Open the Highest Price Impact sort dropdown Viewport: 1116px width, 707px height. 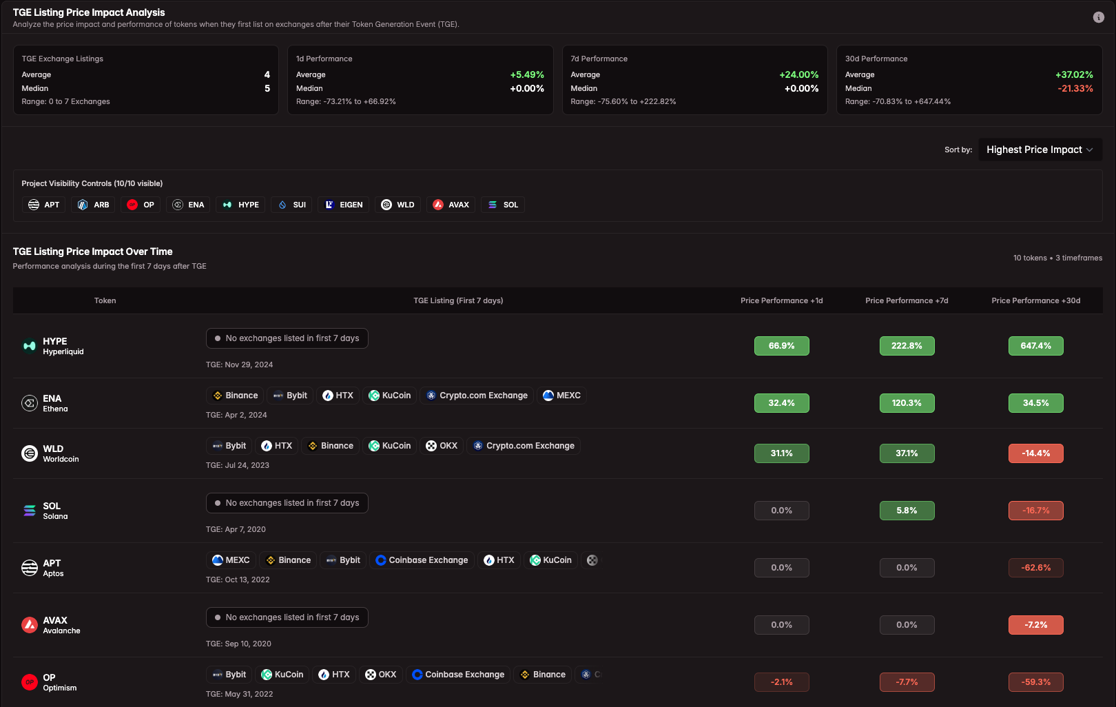1040,150
